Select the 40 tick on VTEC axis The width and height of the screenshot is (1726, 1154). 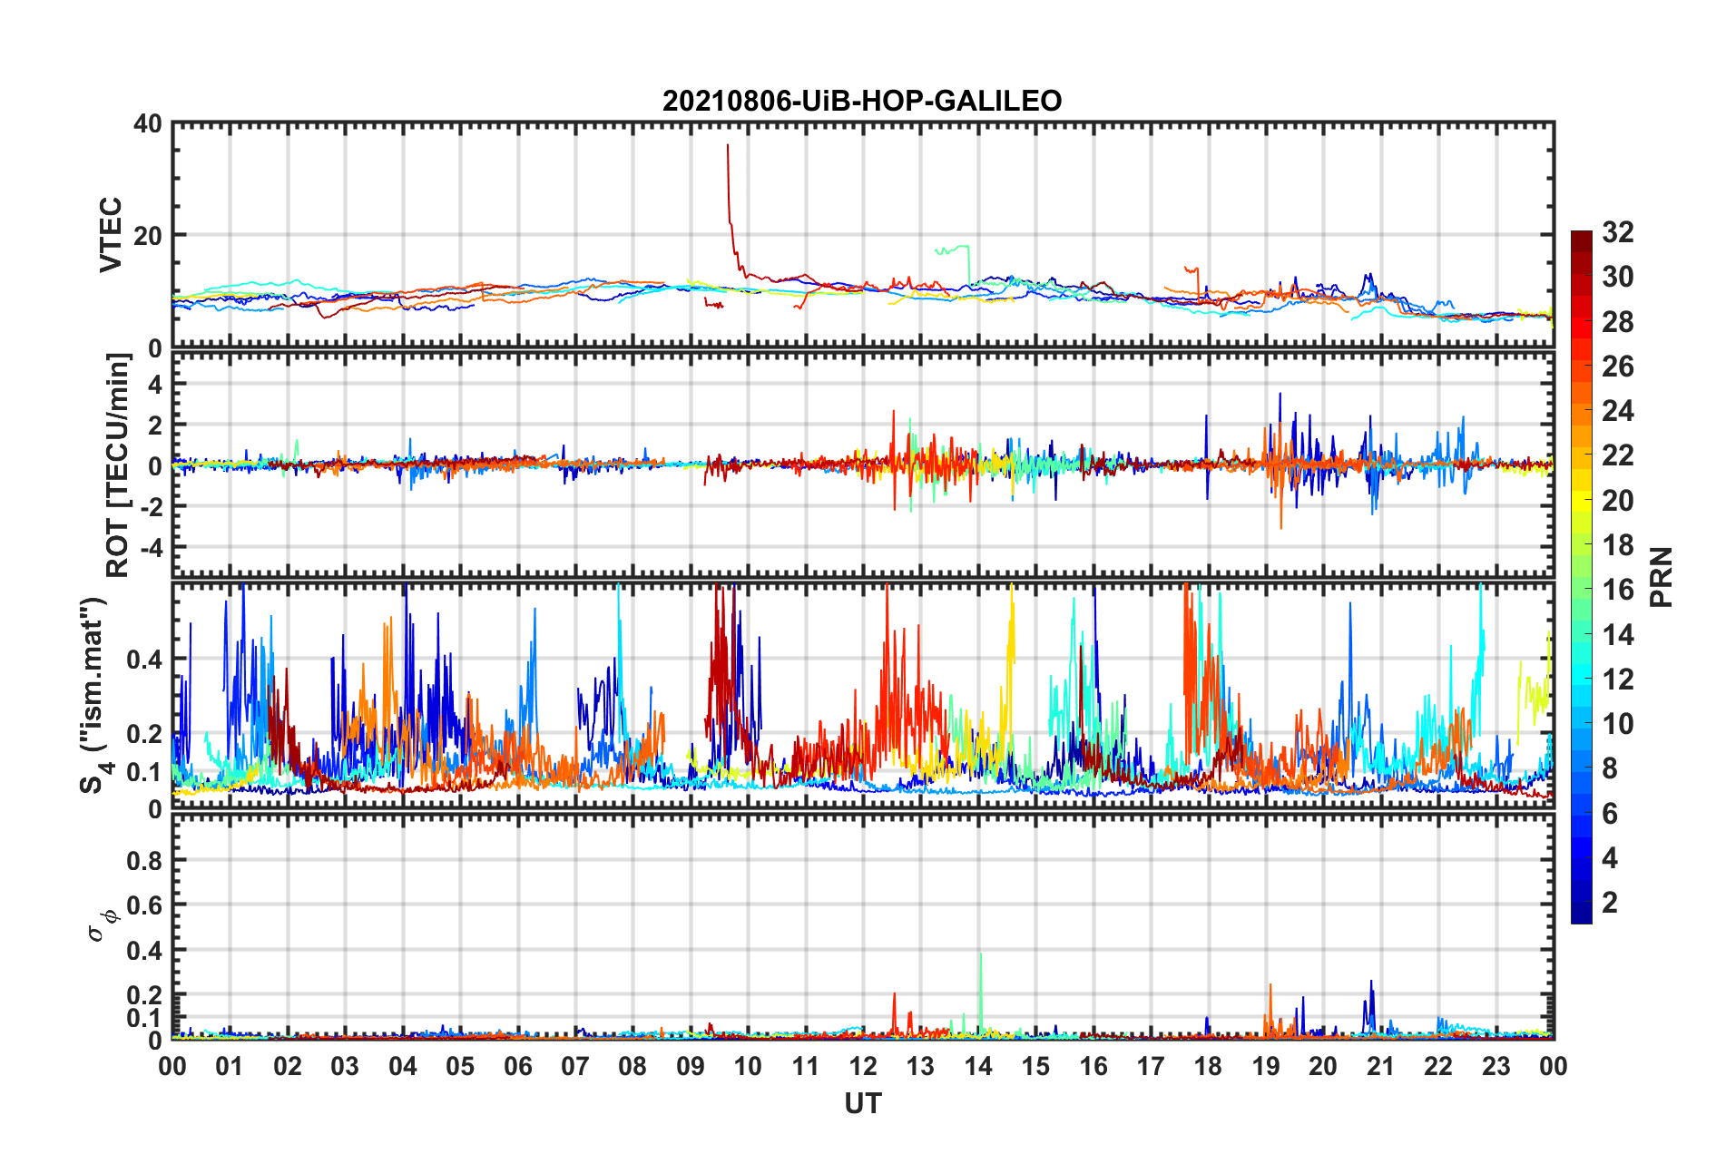[x=148, y=123]
